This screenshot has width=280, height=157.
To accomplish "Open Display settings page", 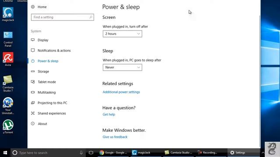I will (x=43, y=40).
